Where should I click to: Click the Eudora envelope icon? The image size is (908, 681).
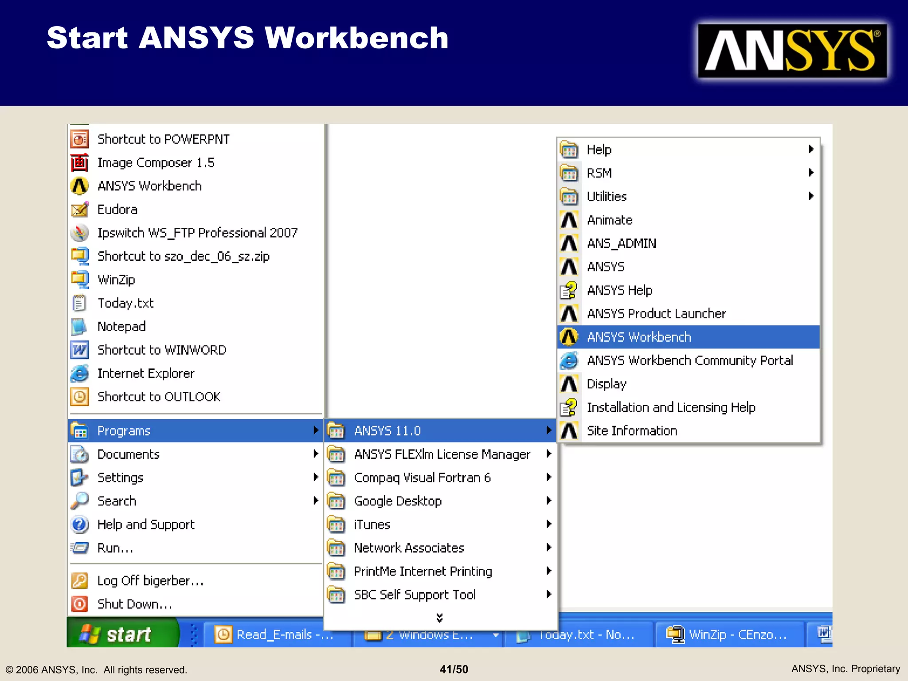80,209
